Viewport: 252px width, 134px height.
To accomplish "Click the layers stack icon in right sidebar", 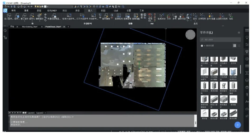I will (x=247, y=80).
